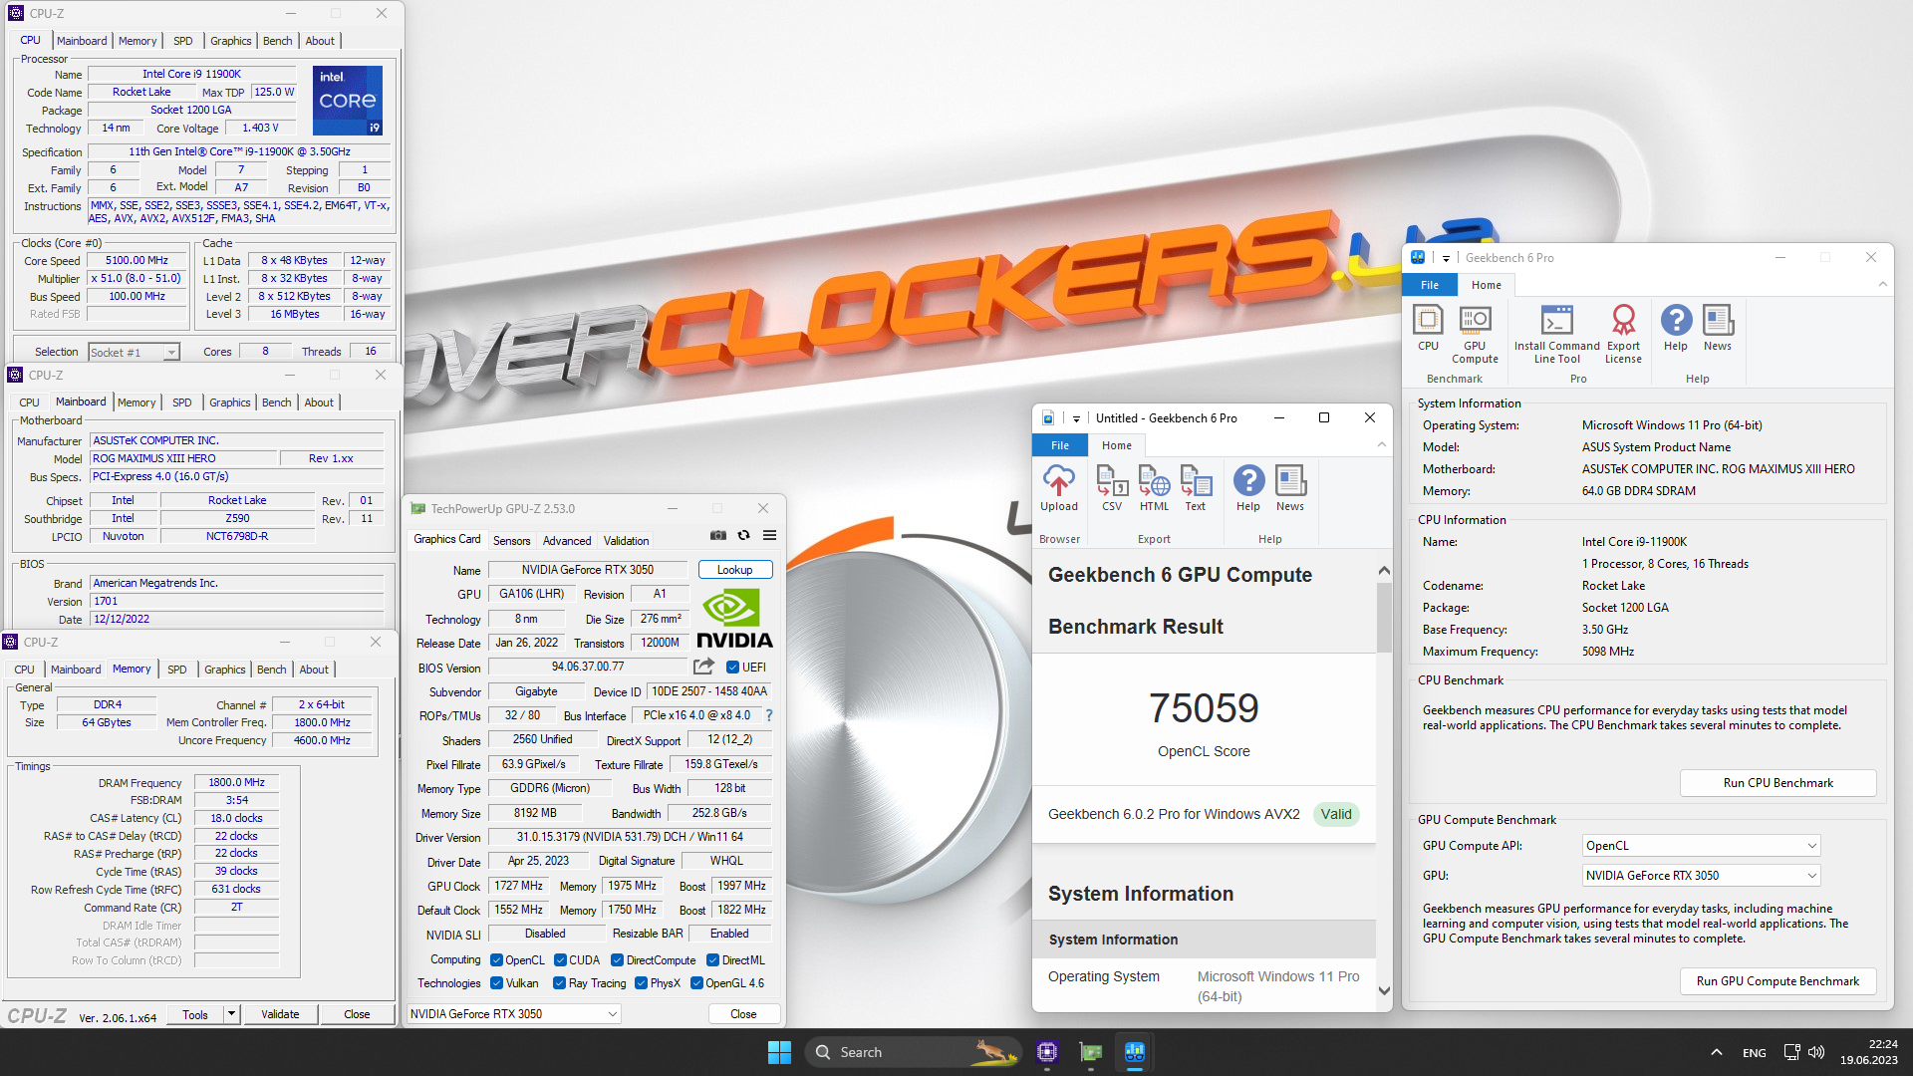Export result as HTML
The height and width of the screenshot is (1076, 1913).
click(1154, 489)
